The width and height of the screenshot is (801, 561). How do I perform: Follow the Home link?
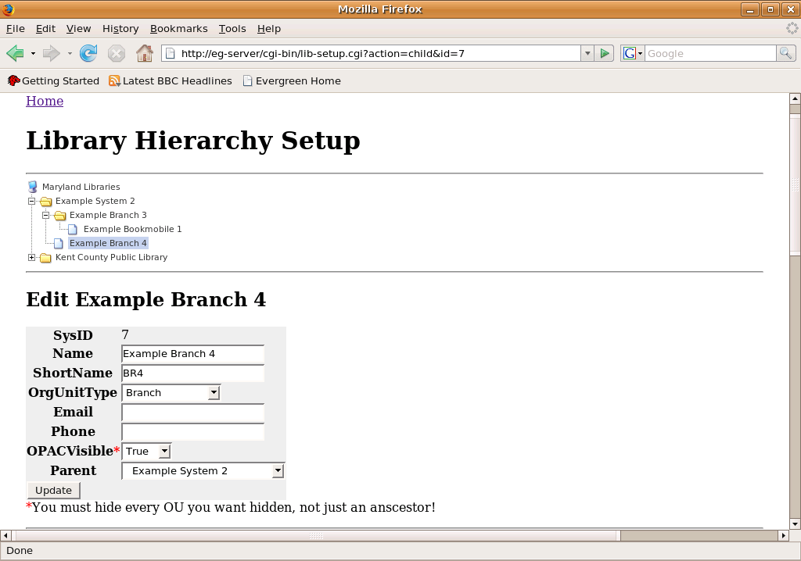click(x=45, y=101)
